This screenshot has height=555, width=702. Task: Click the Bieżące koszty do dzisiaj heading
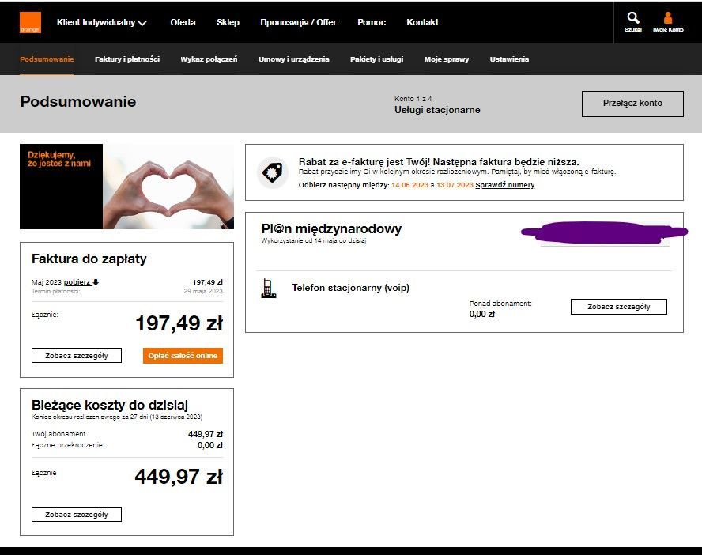pos(110,405)
